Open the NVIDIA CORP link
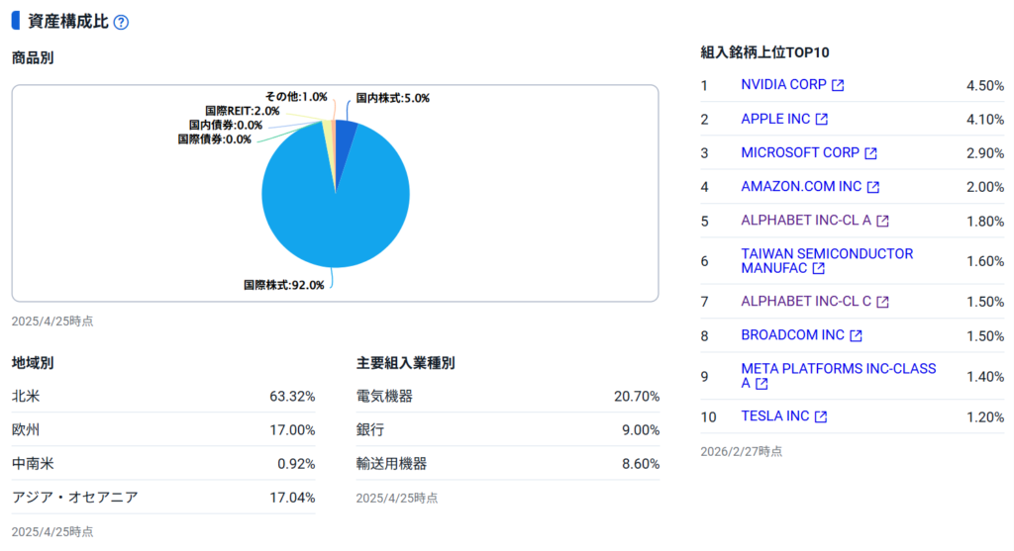This screenshot has height=551, width=1014. pyautogui.click(x=783, y=85)
